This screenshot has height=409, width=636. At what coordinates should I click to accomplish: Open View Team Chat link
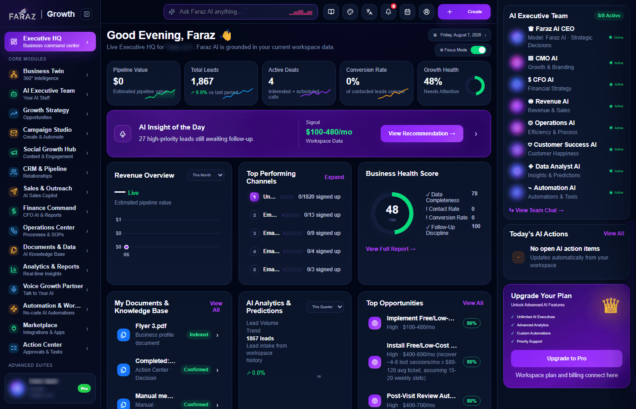coord(537,210)
